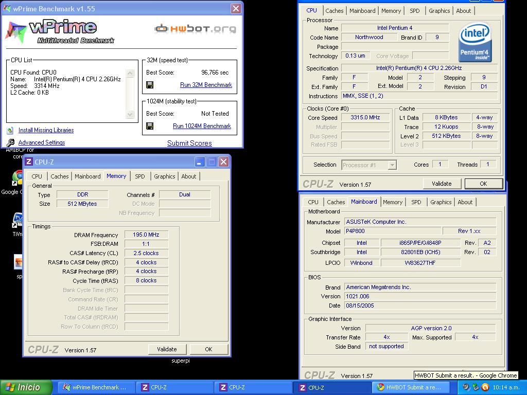Click the Windows flag on the Inicio button

click(x=10, y=387)
